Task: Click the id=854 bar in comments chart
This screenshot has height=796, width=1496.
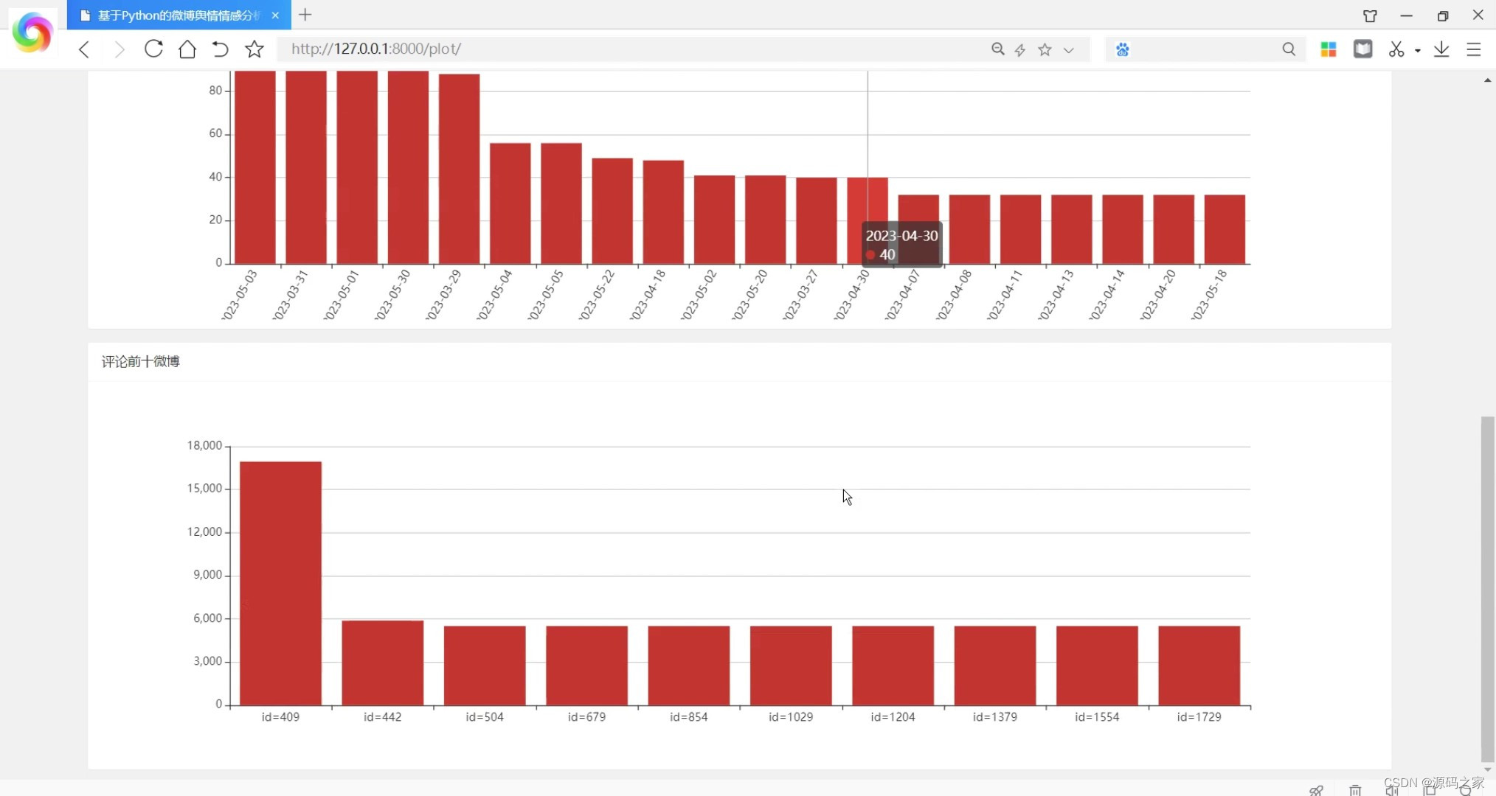Action: (x=689, y=666)
